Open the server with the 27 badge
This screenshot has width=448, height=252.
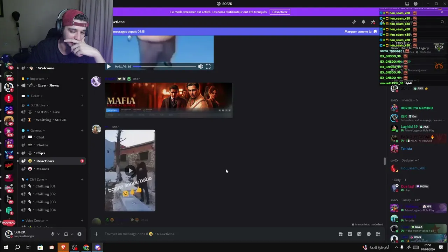9,199
